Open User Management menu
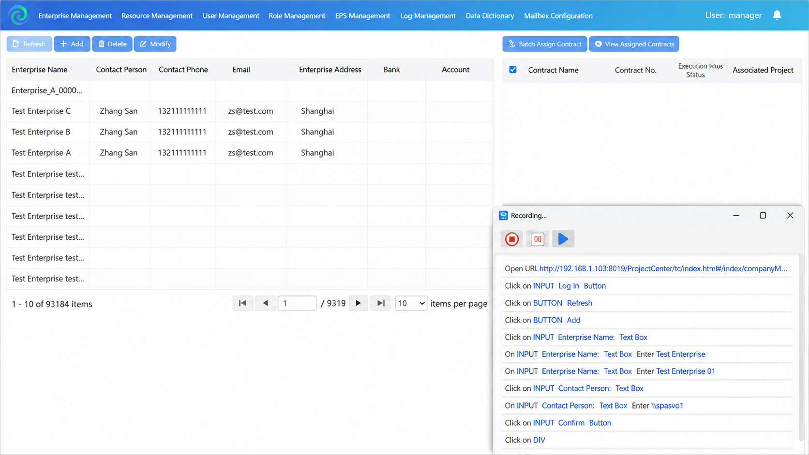Viewport: 809px width, 455px height. click(x=231, y=16)
